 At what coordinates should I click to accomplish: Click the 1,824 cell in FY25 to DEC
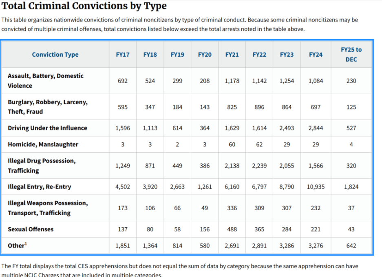coord(351,187)
